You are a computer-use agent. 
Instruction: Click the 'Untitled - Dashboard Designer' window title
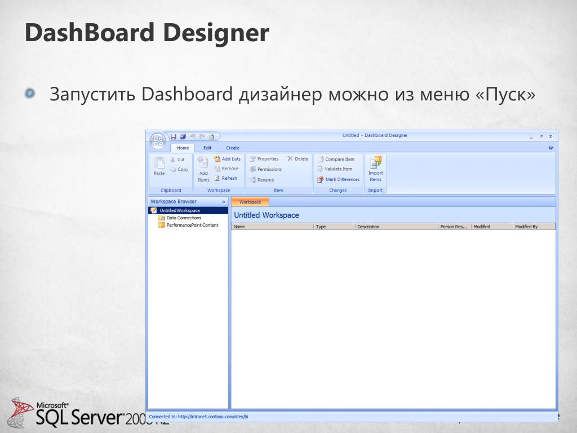point(375,135)
